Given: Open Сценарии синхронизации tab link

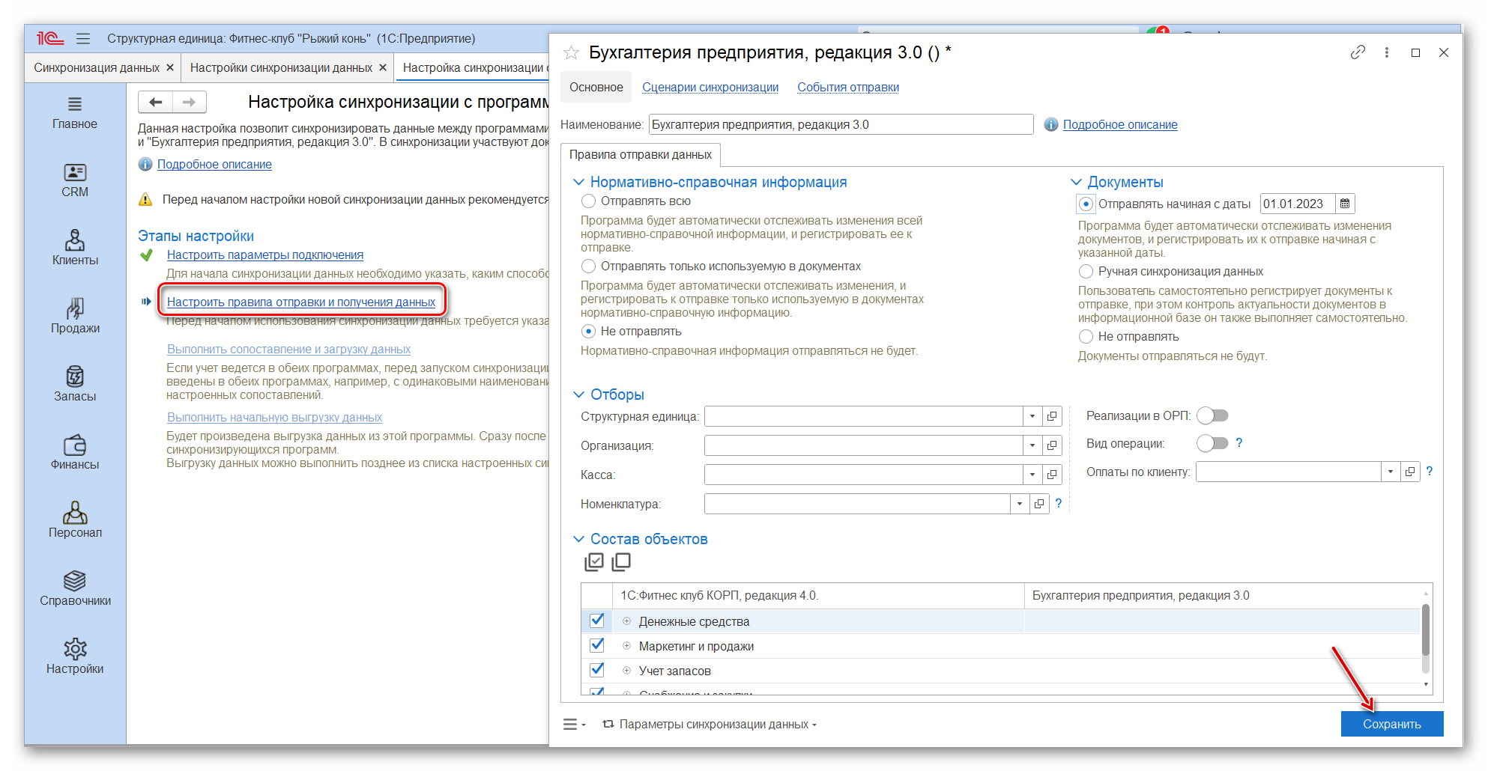Looking at the screenshot, I should pos(710,88).
